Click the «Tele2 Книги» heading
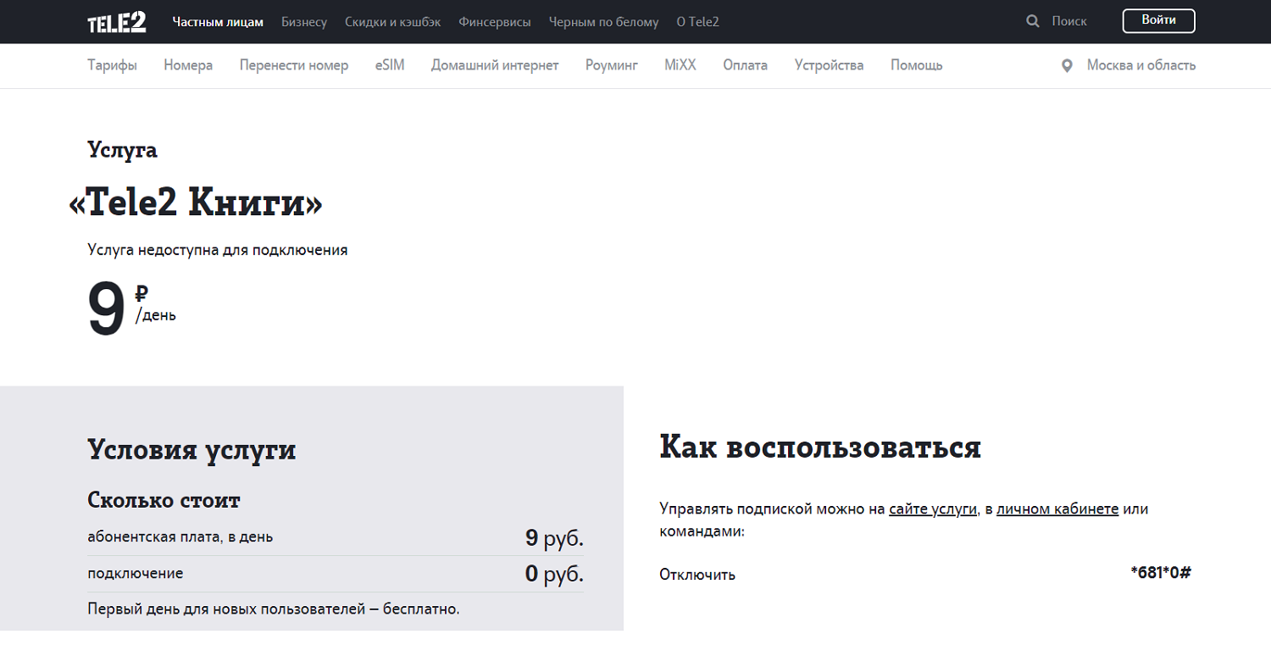This screenshot has height=645, width=1271. click(x=196, y=203)
